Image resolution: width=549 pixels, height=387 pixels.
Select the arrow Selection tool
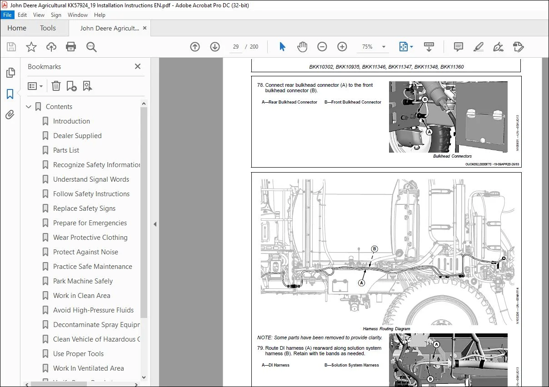pos(282,47)
